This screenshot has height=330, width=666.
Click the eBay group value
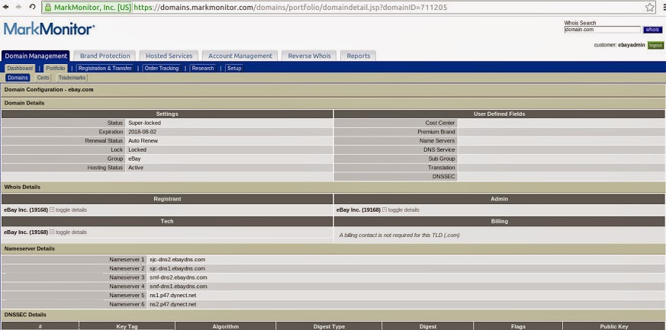[x=134, y=159]
